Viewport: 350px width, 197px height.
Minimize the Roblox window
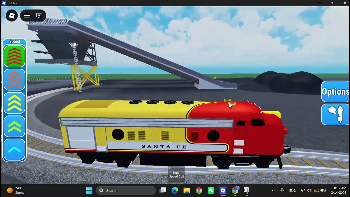click(319, 3)
